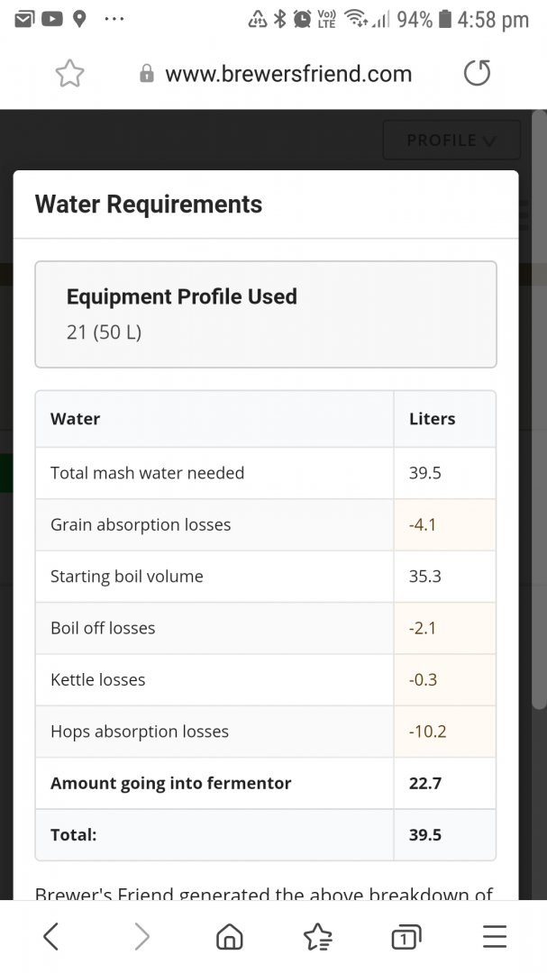Tap the Liters column header
Image resolution: width=547 pixels, height=973 pixels.
tap(433, 419)
